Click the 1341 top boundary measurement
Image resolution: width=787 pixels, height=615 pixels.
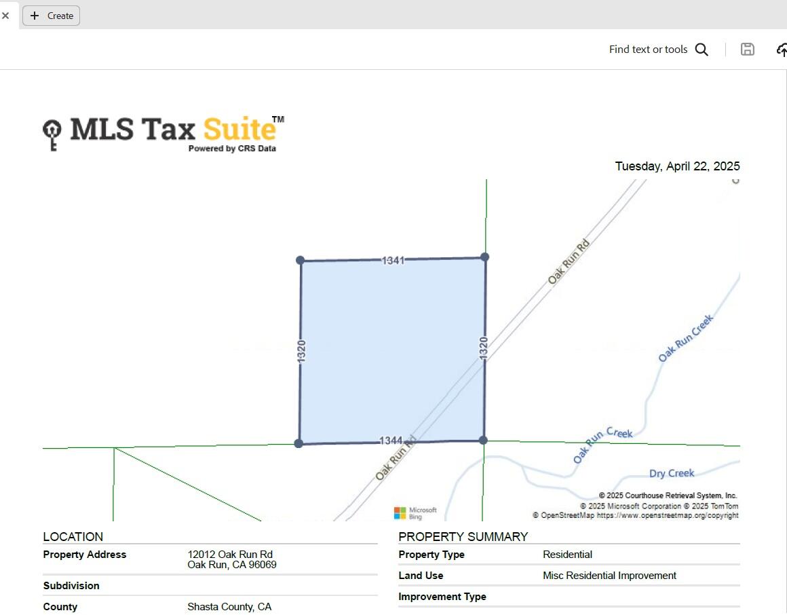tap(393, 260)
